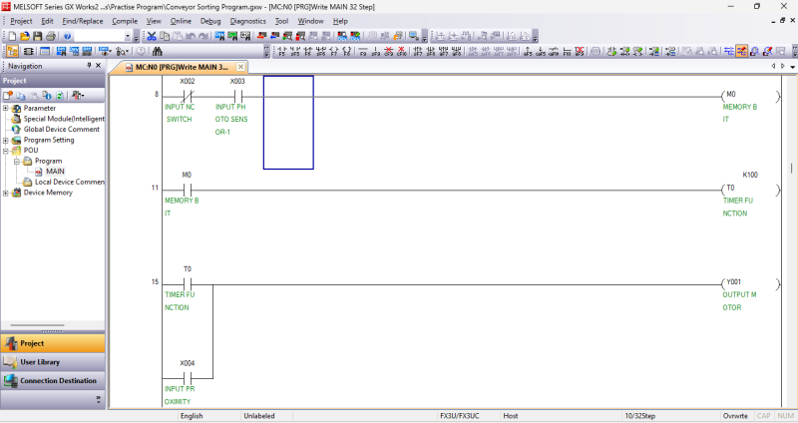Select MAIN program in the project tree
The height and width of the screenshot is (423, 798).
55,172
